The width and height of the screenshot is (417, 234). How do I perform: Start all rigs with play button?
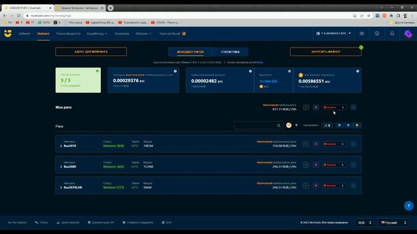[306, 107]
